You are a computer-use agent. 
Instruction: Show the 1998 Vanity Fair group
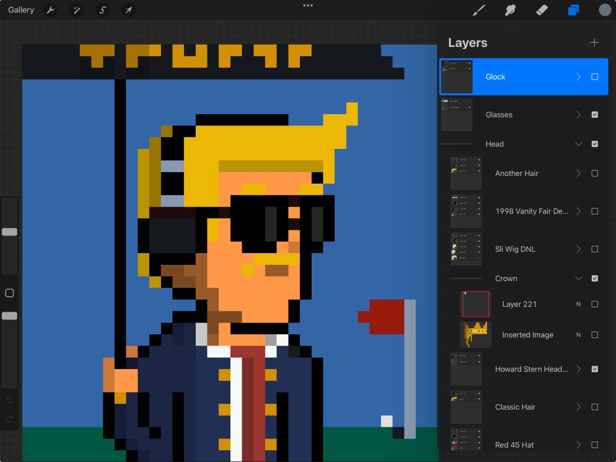(x=594, y=211)
